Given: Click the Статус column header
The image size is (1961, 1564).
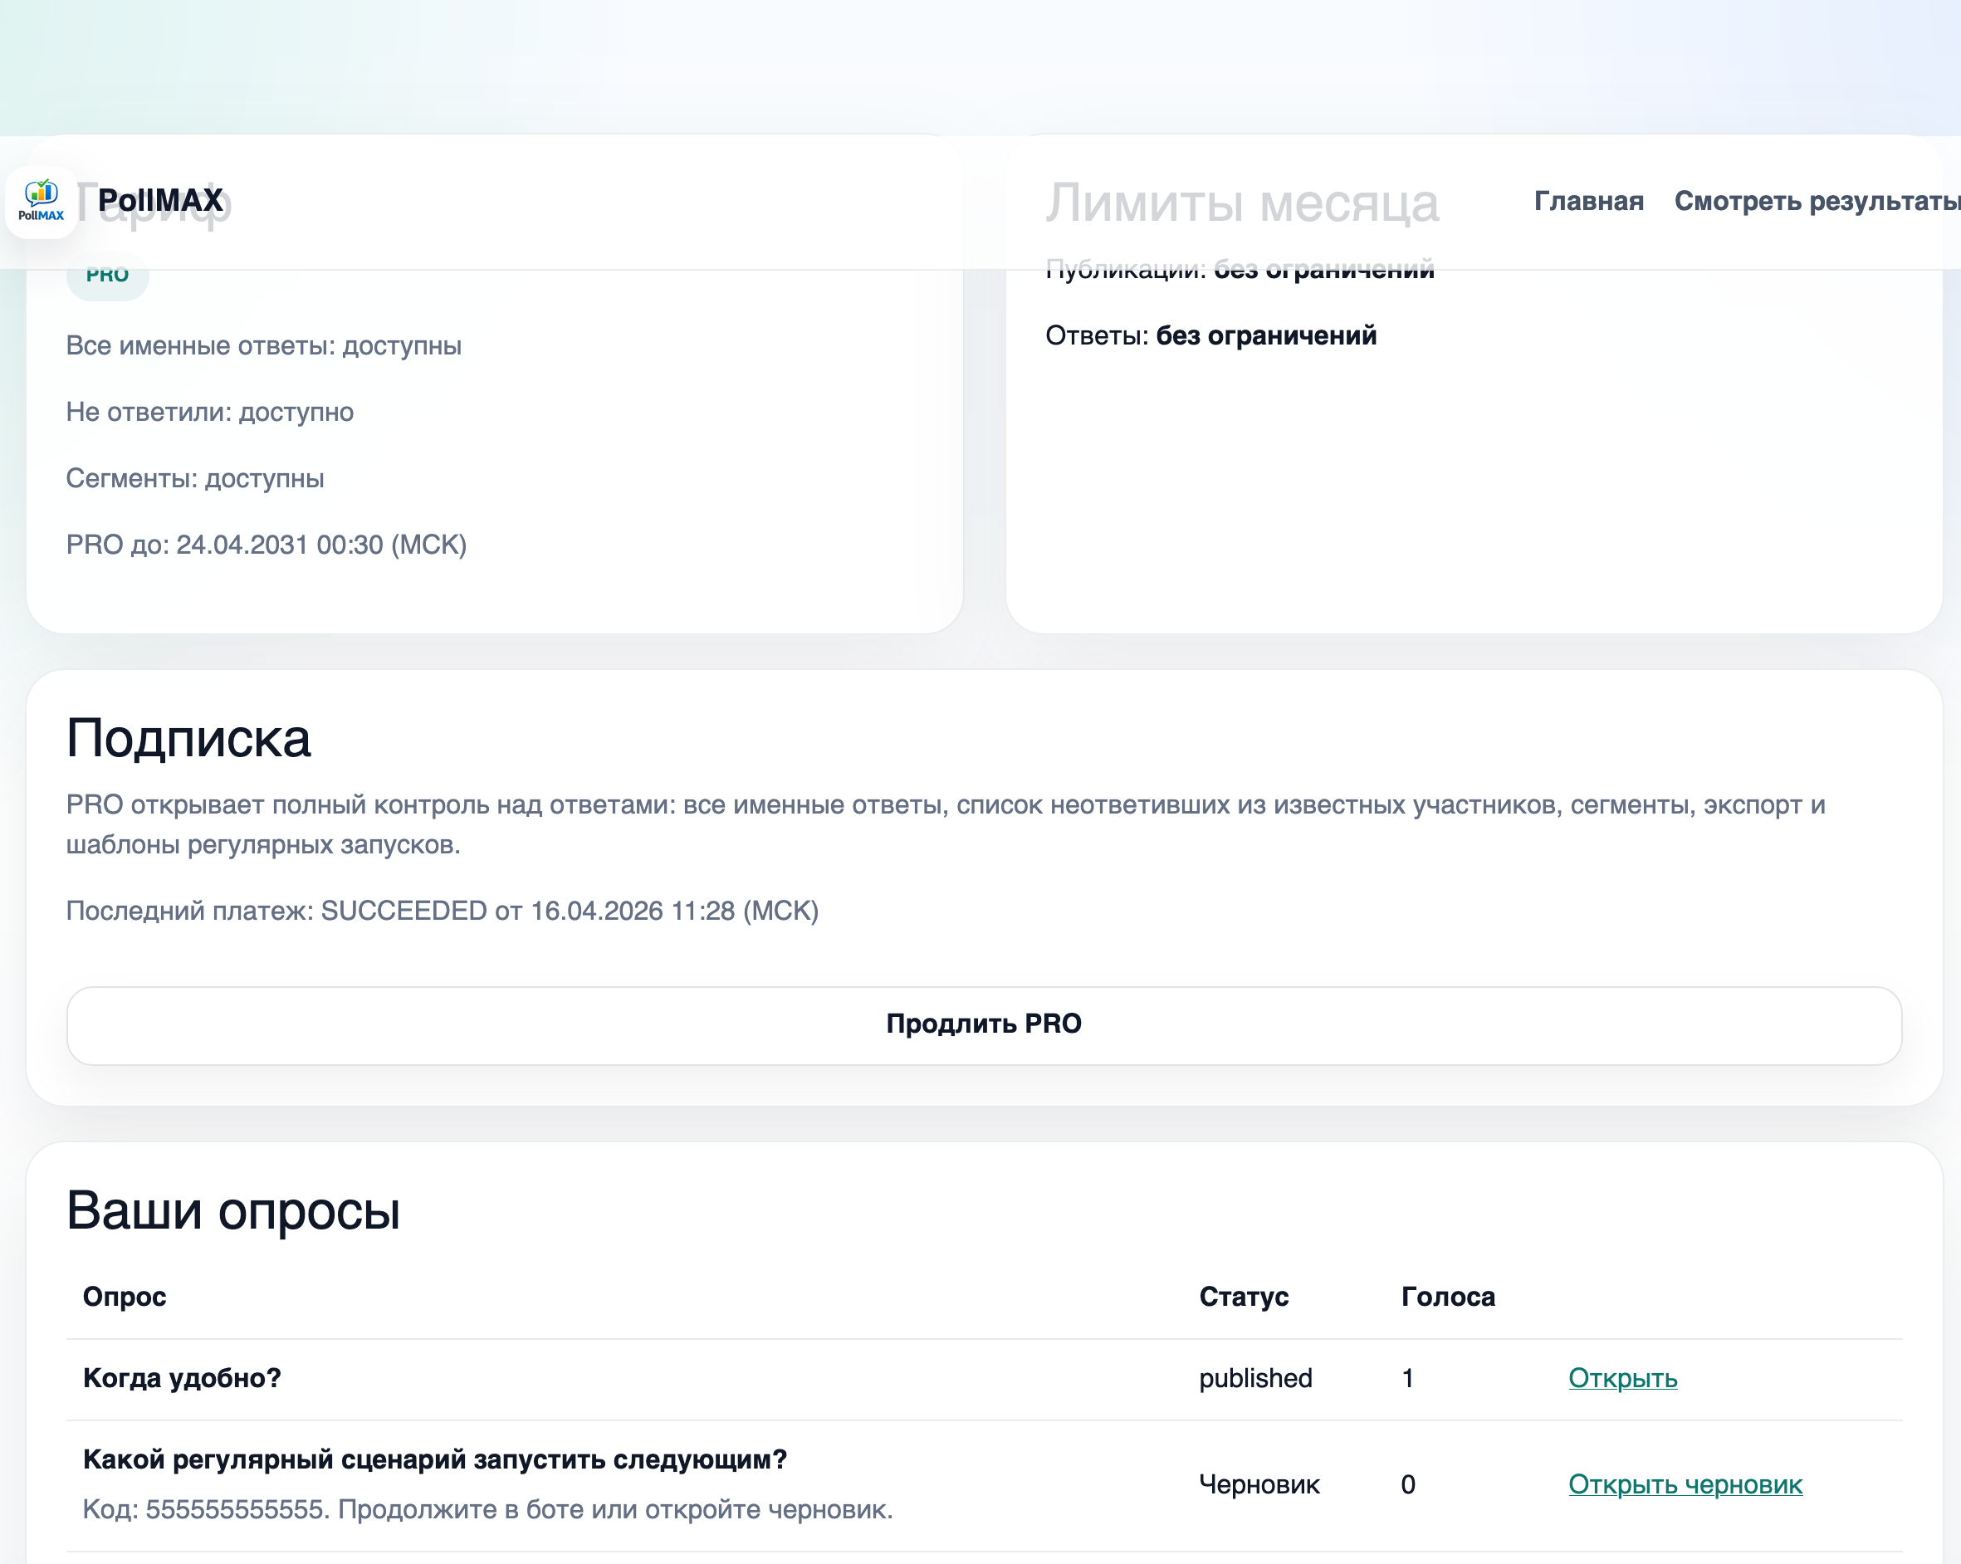Looking at the screenshot, I should click(x=1244, y=1296).
